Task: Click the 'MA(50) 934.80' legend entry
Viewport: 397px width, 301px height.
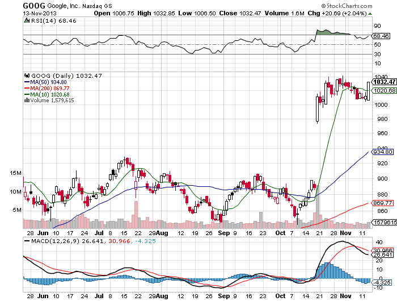Action: pos(48,82)
